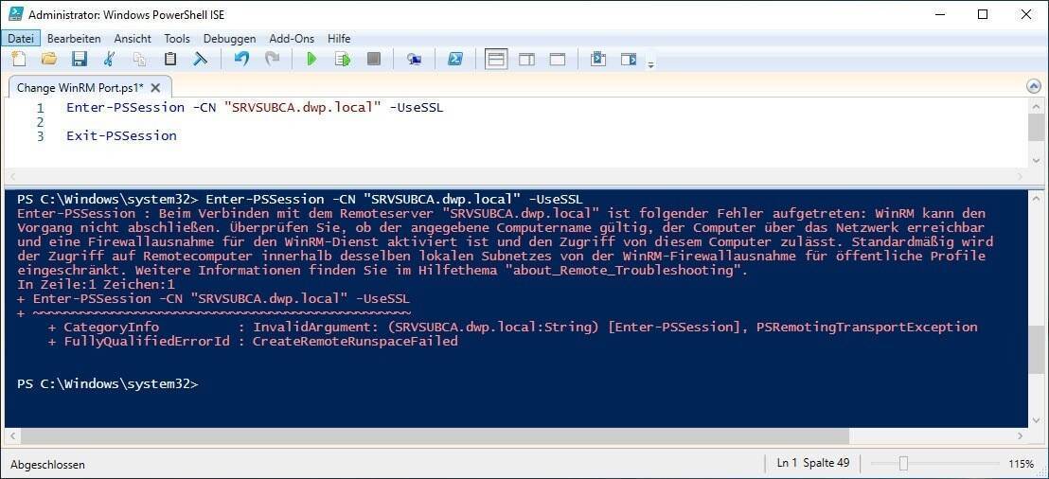The image size is (1049, 479).
Task: Click the Run Selection icon
Action: [x=343, y=59]
